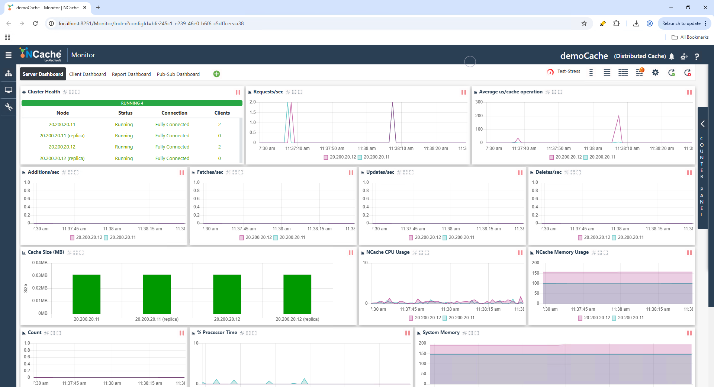Maximize the Cache Size (MB) panel

(81, 253)
